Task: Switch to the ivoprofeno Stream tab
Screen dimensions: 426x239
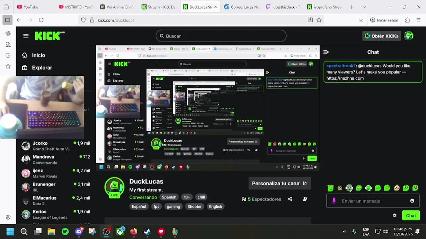Action: coord(324,7)
